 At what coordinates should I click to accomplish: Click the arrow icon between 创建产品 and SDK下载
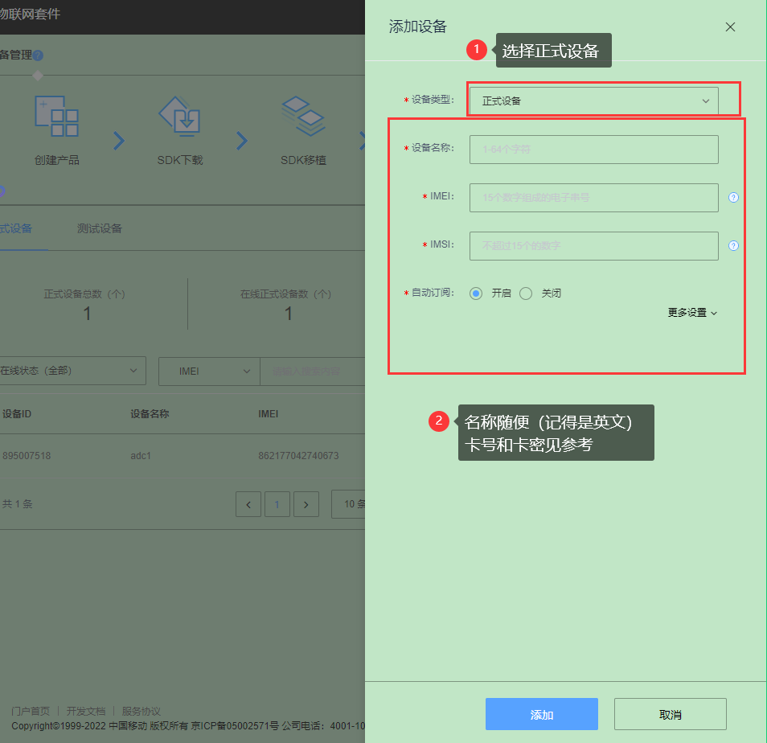point(119,139)
